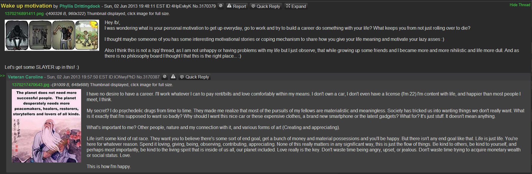Click post number No.3170379
Screen dimensions: 532x174
pyautogui.click(x=204, y=6)
